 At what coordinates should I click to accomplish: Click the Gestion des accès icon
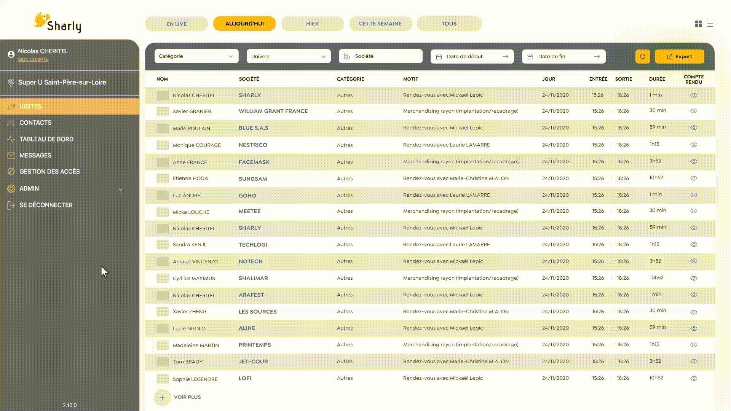tap(11, 172)
